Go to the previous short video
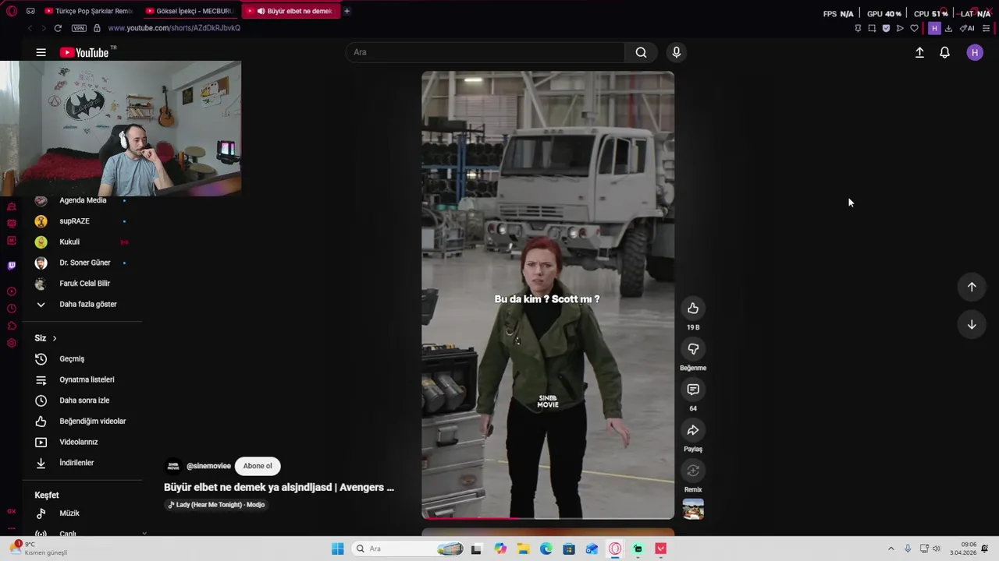This screenshot has width=999, height=561. (972, 287)
